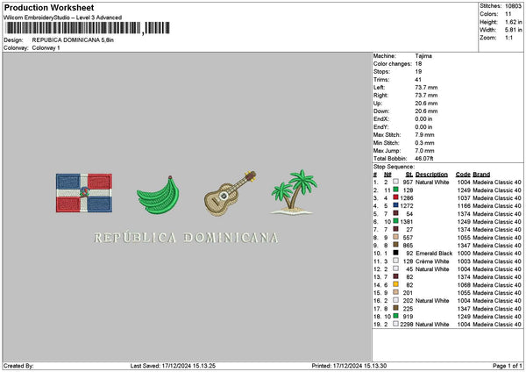The height and width of the screenshot is (372, 526).
Task: Click the Max Jump value 7.0 mm
Action: 424,151
